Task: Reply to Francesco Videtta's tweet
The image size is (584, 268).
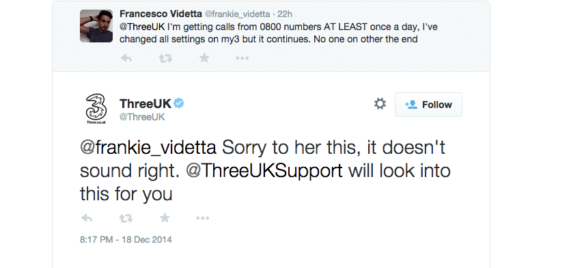Action: pyautogui.click(x=126, y=58)
